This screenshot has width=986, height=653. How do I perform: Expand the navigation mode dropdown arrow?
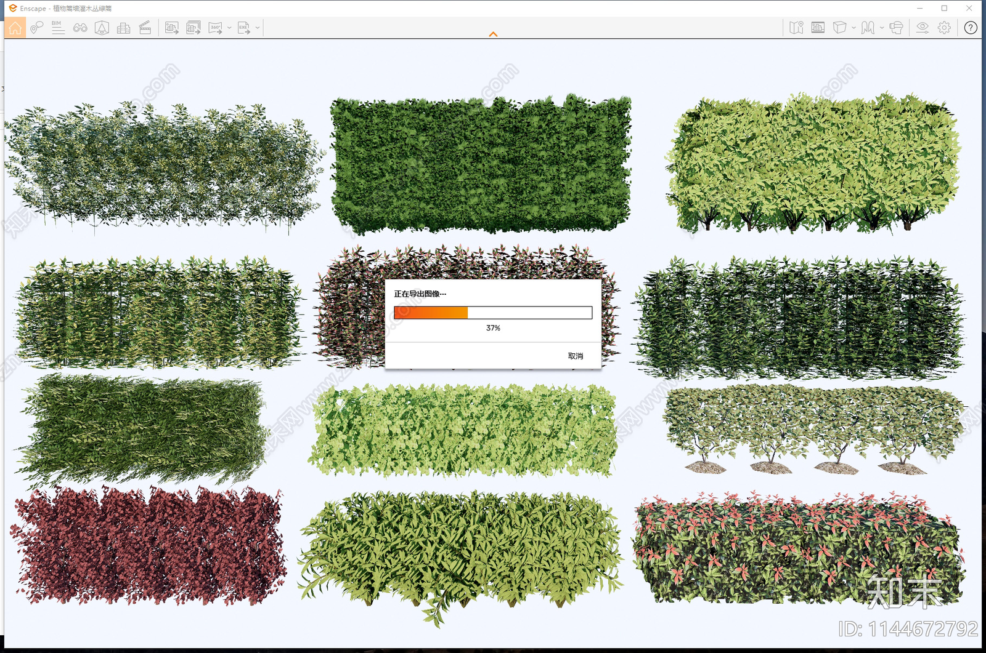pyautogui.click(x=882, y=28)
